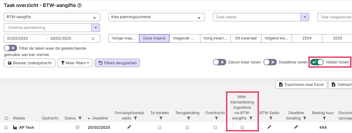Enable the Datum klaar tonen toggle
Viewport: 352px width, 133px height.
tap(220, 62)
